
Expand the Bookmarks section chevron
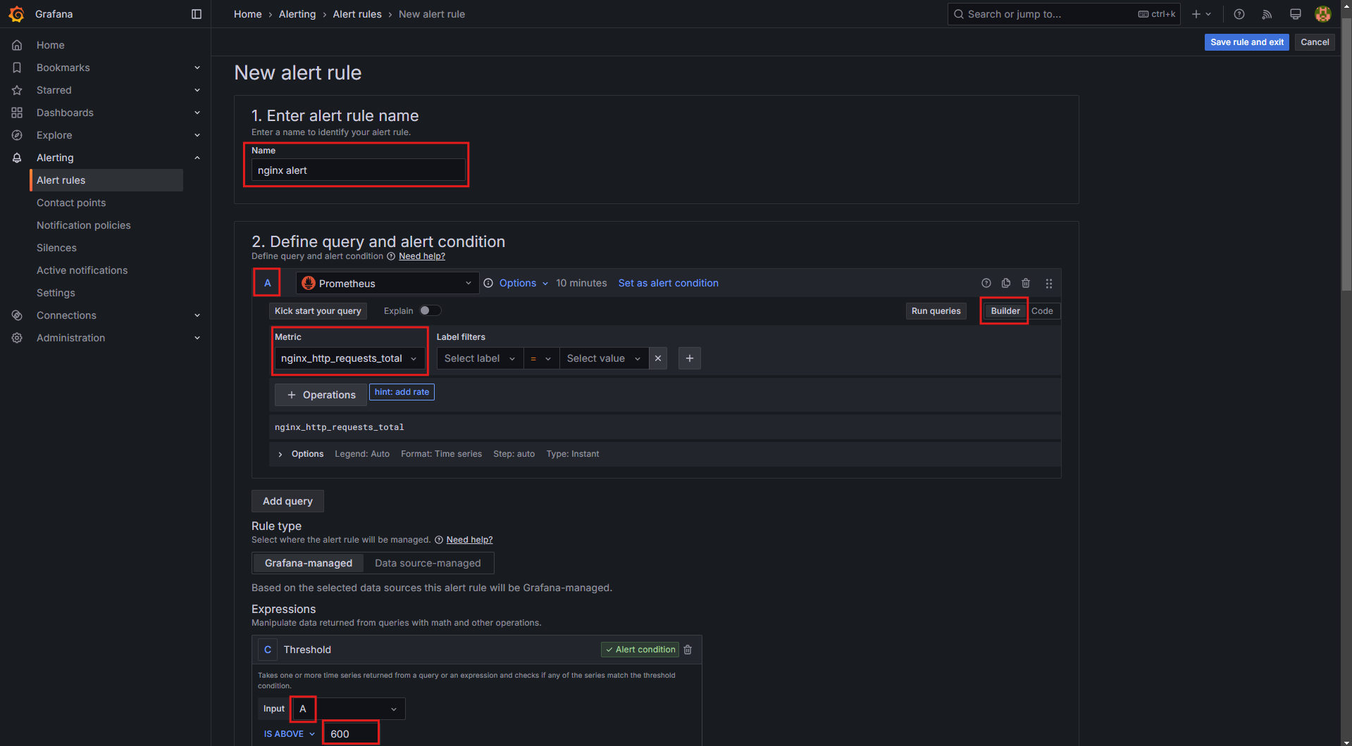tap(197, 68)
